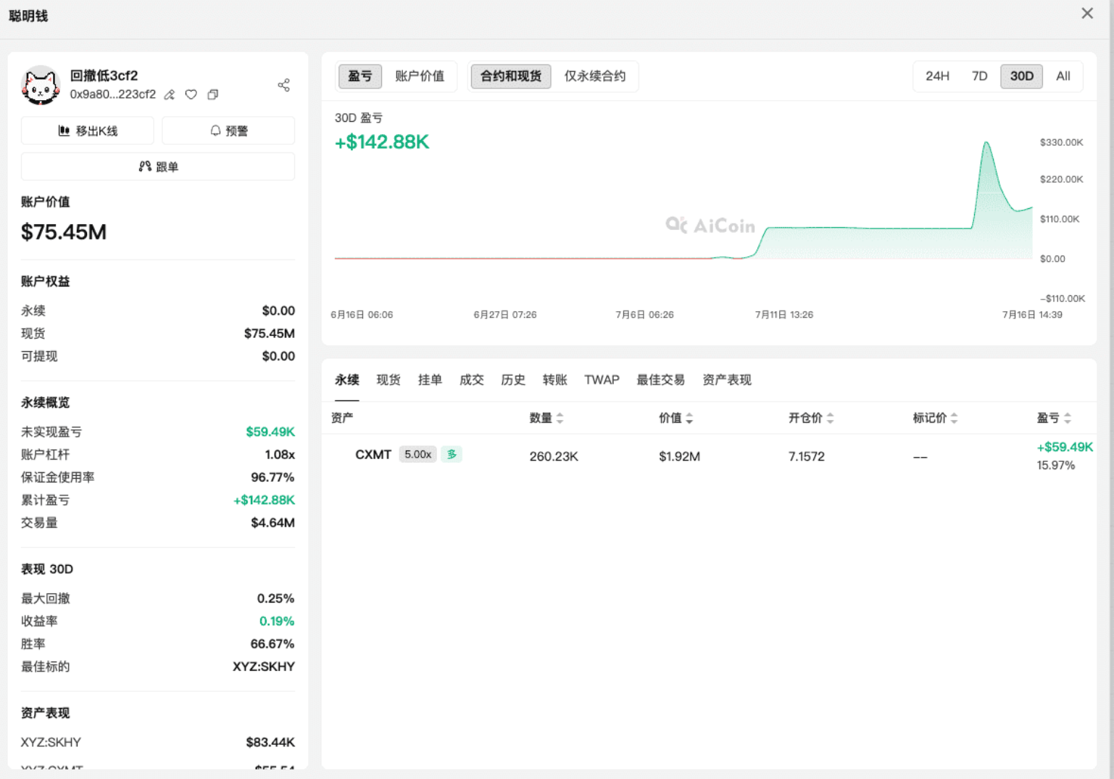This screenshot has height=779, width=1114.
Task: Click the 交易量 $4.64M value
Action: click(273, 523)
